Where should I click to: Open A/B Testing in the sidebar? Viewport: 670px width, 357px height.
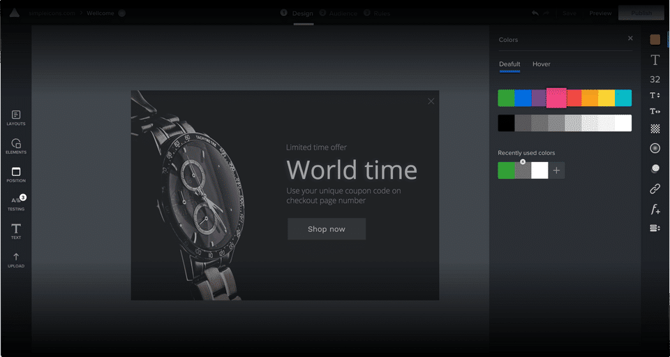(16, 203)
